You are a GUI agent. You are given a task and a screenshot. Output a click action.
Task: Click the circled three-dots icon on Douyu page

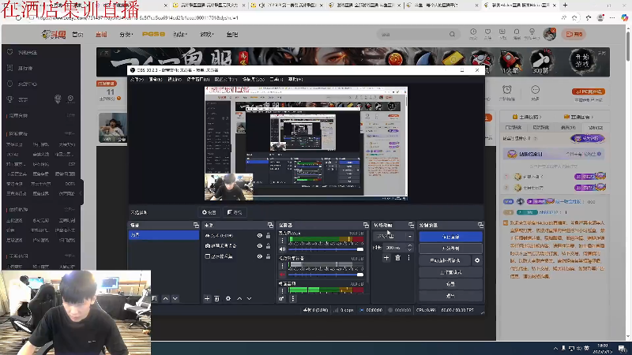click(536, 90)
